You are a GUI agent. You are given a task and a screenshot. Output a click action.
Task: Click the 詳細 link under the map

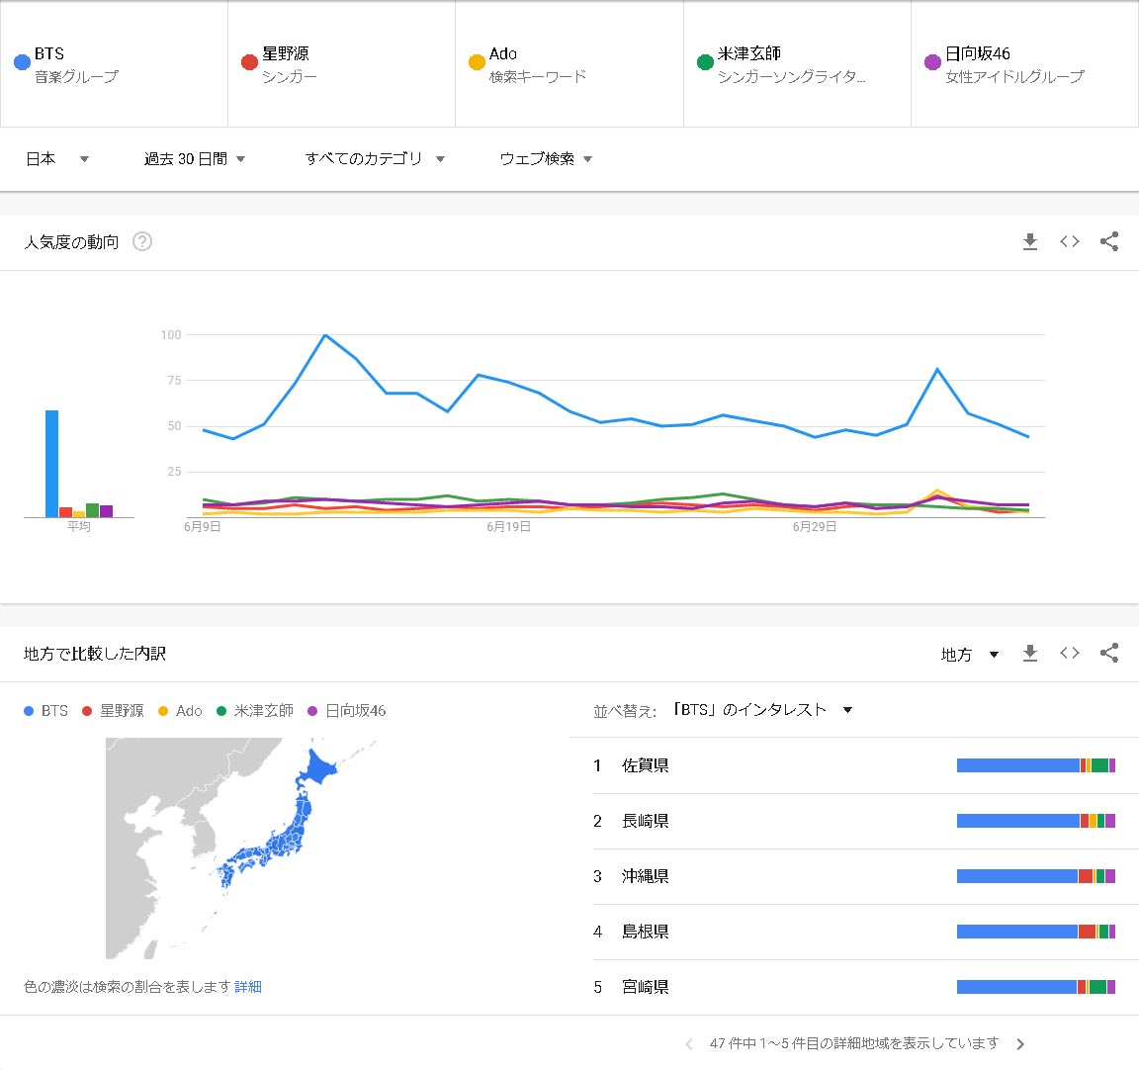(x=248, y=987)
